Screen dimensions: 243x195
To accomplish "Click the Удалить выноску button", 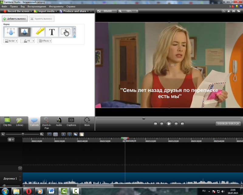I will (42, 19).
